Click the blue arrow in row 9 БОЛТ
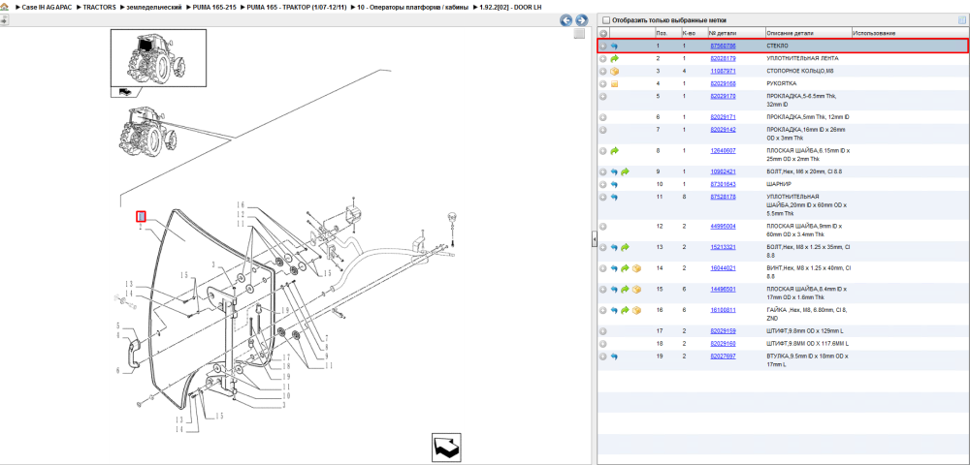970x465 pixels. 614,171
